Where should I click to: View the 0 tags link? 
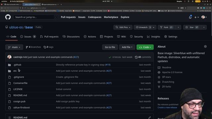[48, 47]
